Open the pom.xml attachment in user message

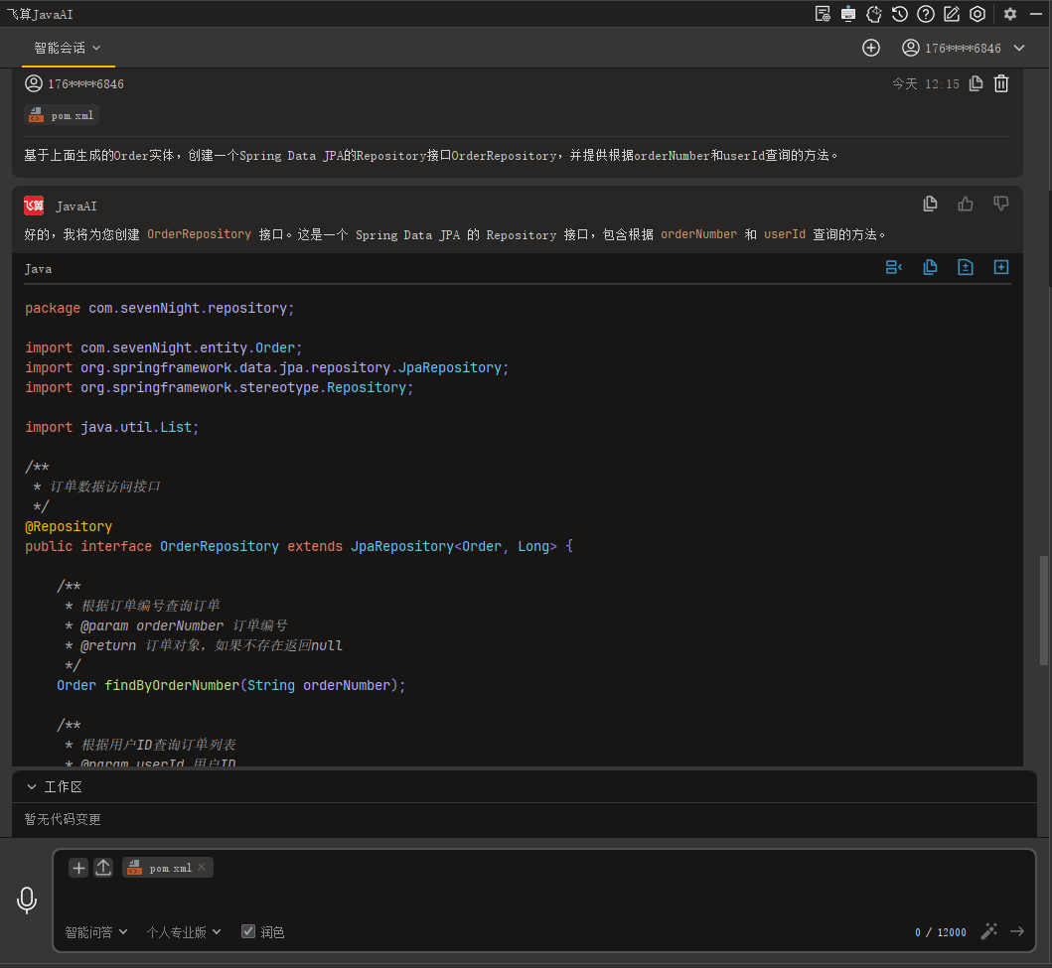62,115
